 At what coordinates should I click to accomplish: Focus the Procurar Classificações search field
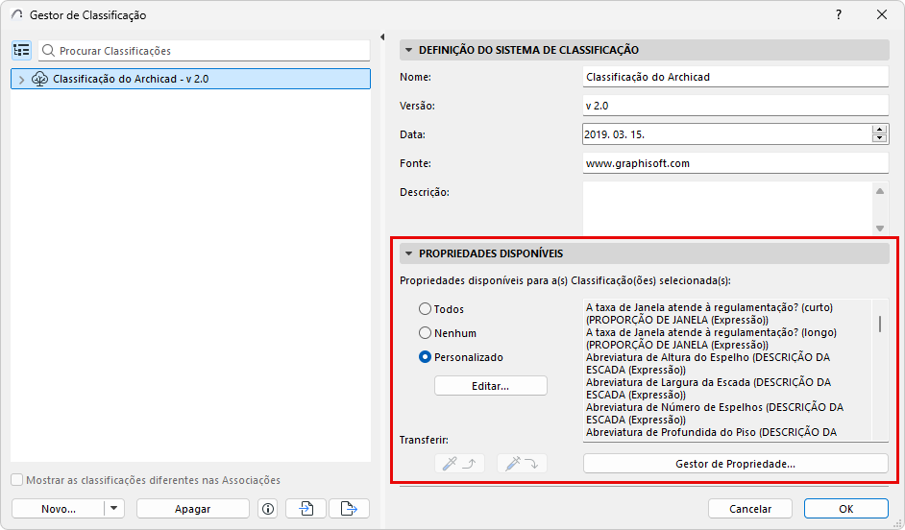click(x=205, y=51)
